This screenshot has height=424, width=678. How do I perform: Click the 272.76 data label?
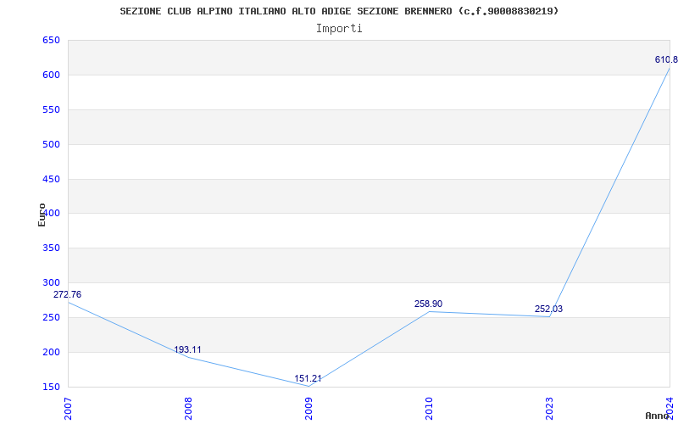tap(67, 294)
